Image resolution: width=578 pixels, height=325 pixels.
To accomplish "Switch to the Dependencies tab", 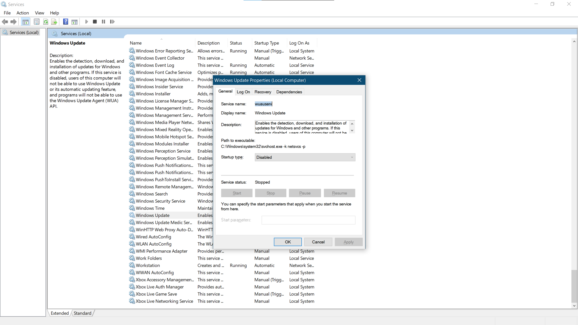I will point(289,92).
